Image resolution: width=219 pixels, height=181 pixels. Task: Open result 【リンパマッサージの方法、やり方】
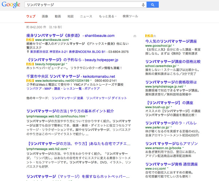[78, 144]
